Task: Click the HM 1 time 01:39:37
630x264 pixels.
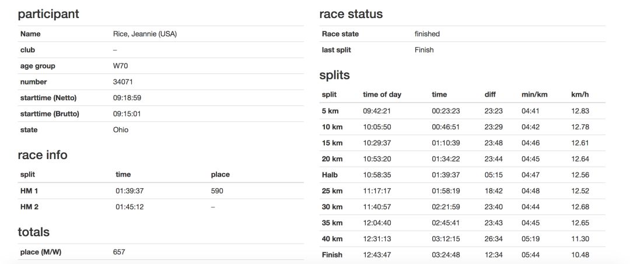Action: click(129, 191)
